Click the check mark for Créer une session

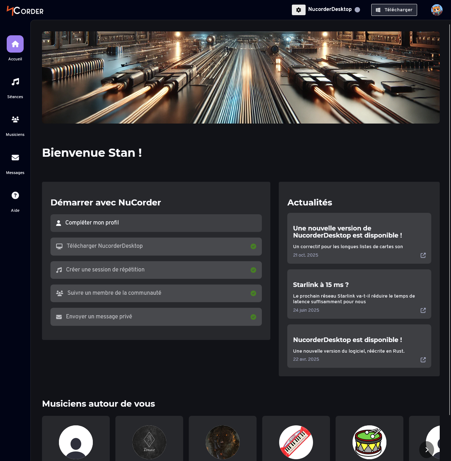coord(253,270)
